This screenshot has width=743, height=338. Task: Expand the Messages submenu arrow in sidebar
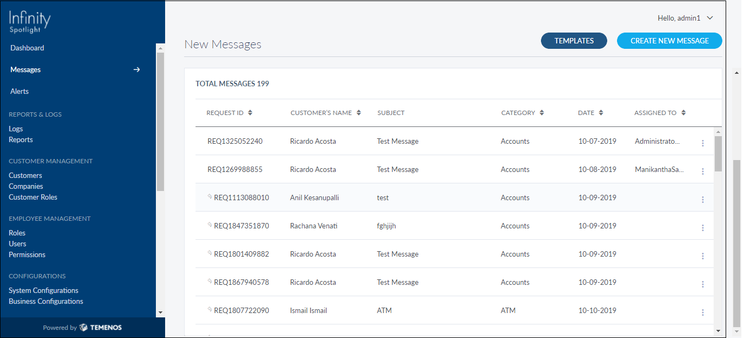point(137,69)
